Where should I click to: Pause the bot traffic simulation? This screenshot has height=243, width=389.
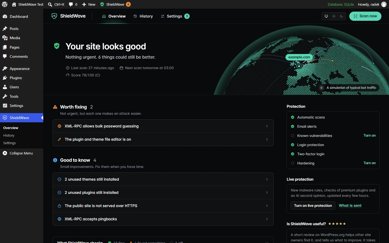321,88
